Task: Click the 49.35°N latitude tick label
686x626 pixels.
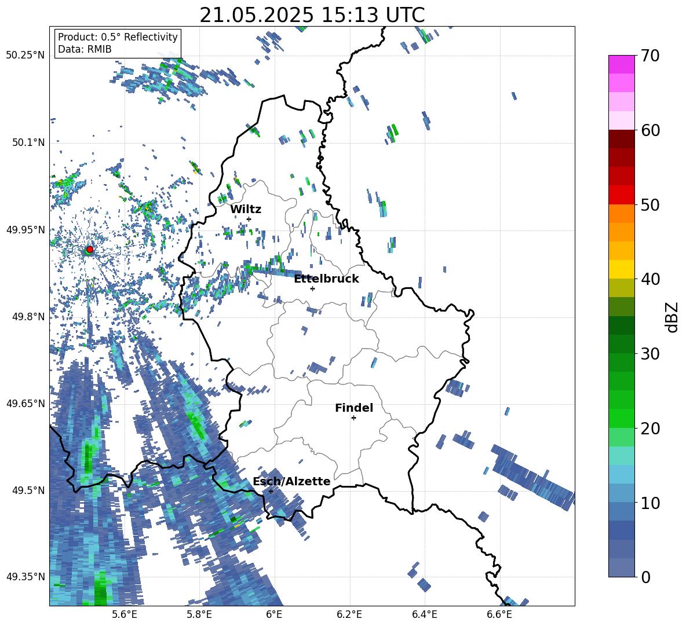Action: 25,577
